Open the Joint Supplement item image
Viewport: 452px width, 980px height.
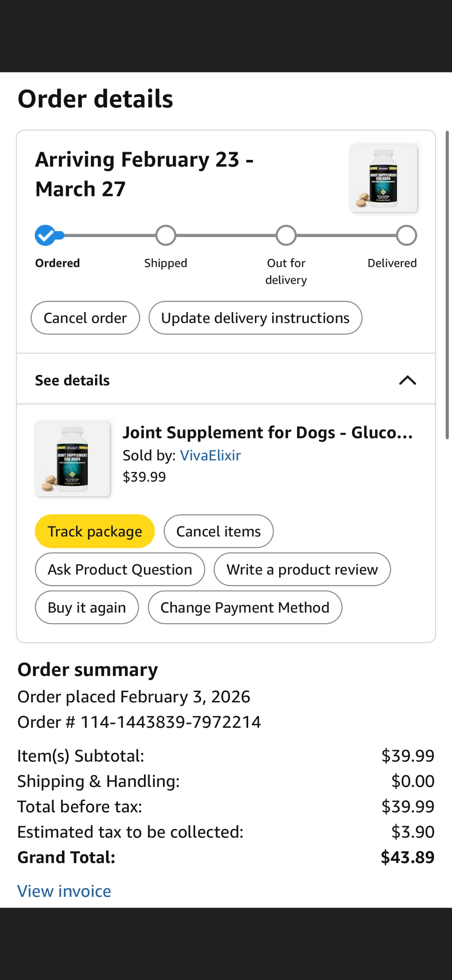coord(72,459)
